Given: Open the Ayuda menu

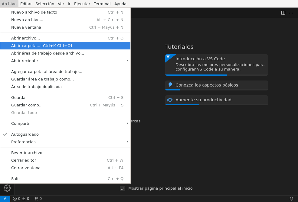Looking at the screenshot, I should tap(120, 4).
